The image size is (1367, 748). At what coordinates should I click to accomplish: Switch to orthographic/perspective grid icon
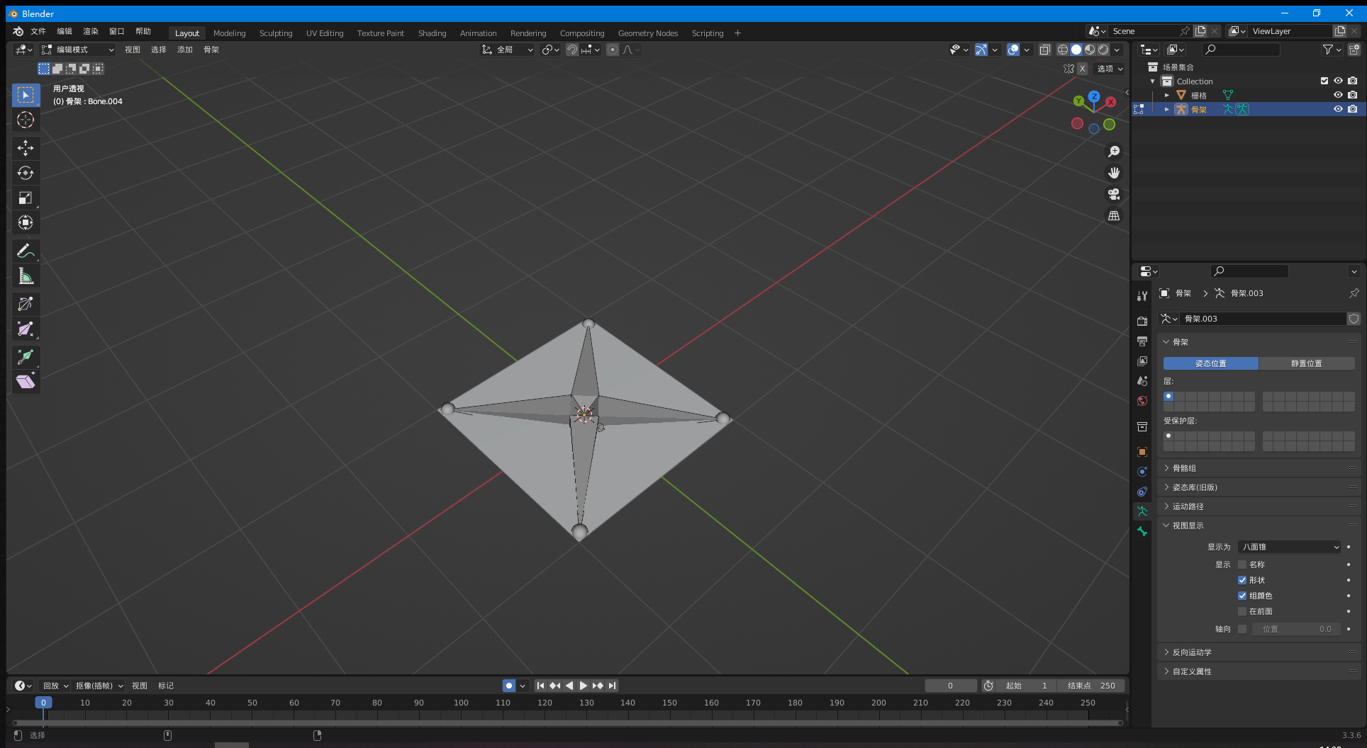1114,215
